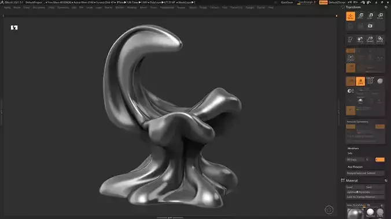Toggle the X symmetry axis button
This screenshot has height=219, width=391.
[351, 127]
